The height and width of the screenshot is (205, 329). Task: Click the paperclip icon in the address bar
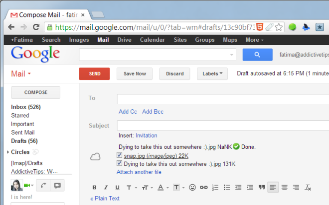[269, 27]
